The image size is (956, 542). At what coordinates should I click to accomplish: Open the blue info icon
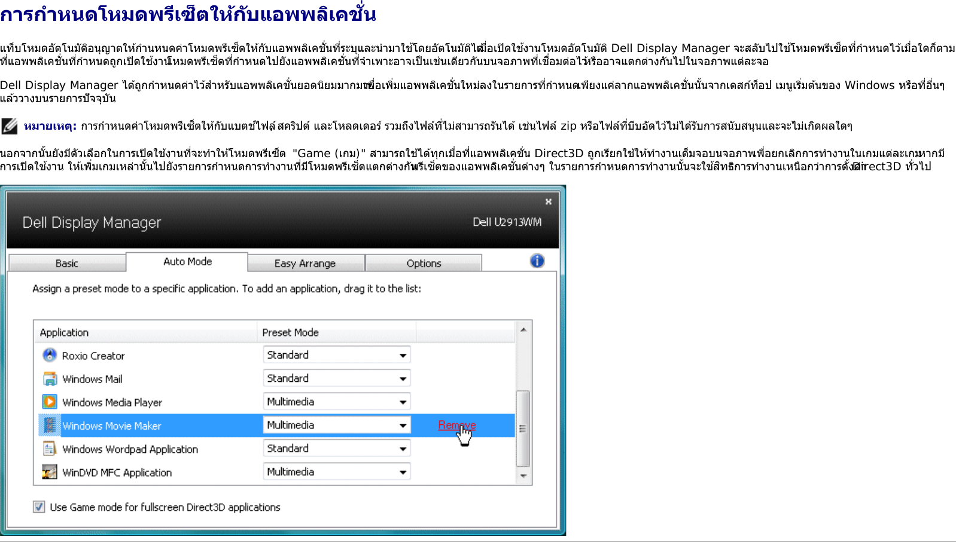click(537, 261)
